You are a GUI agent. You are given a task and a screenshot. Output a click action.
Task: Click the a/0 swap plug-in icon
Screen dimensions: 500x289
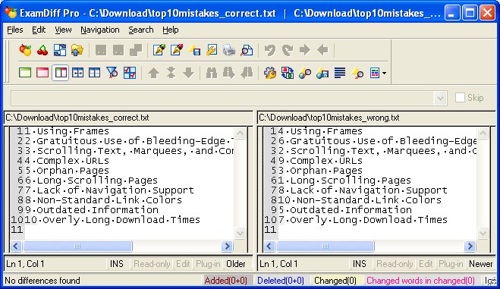click(x=288, y=73)
